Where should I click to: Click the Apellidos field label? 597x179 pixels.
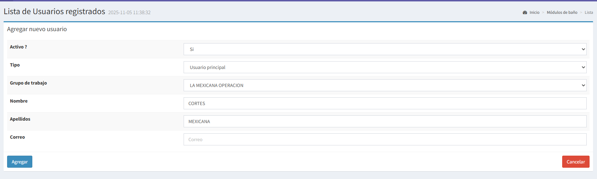(x=20, y=119)
